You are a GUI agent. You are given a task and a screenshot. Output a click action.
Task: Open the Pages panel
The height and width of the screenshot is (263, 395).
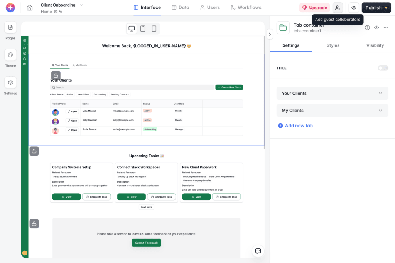point(10,27)
